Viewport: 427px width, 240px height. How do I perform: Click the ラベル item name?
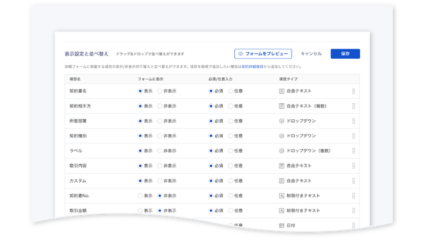(75, 151)
